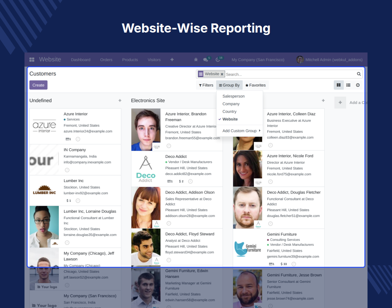Open Brandon Freeman's photo card
Screen dimensions: 392x308
(x=146, y=129)
